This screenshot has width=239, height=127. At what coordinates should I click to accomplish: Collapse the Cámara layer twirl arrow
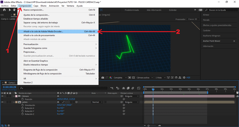click(x=14, y=96)
